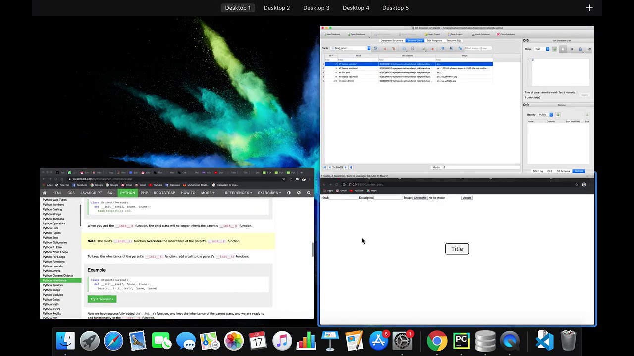The image size is (634, 356).
Task: Click Description input field on form
Action: click(388, 198)
